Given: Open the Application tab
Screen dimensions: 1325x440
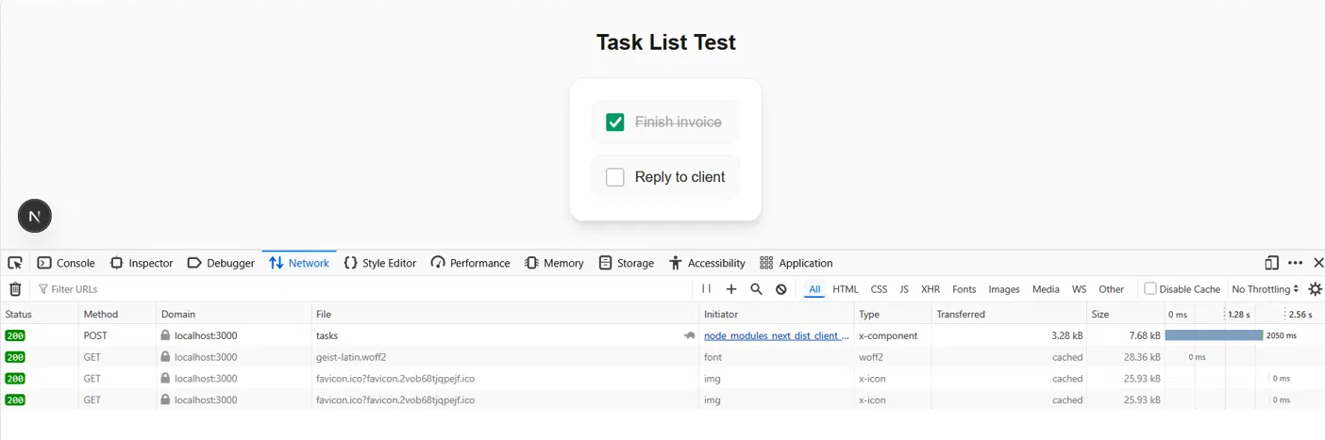Looking at the screenshot, I should pos(797,263).
